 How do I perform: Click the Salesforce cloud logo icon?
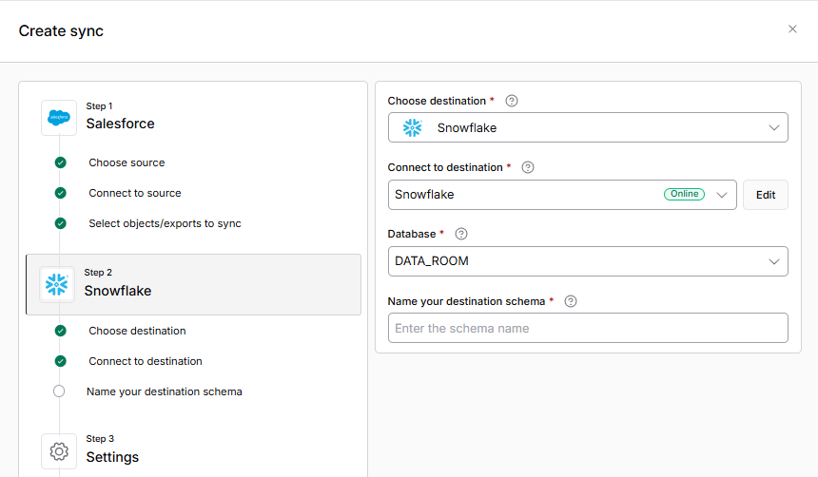click(59, 118)
